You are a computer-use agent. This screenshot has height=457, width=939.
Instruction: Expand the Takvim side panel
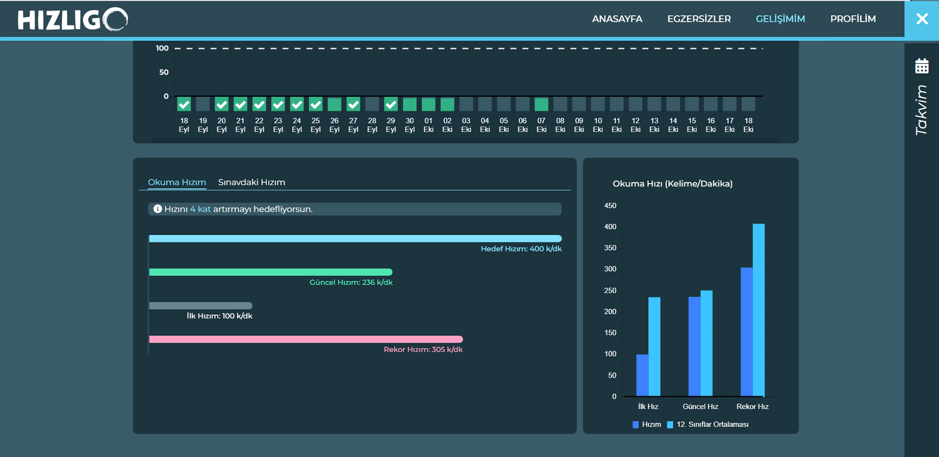[x=921, y=110]
